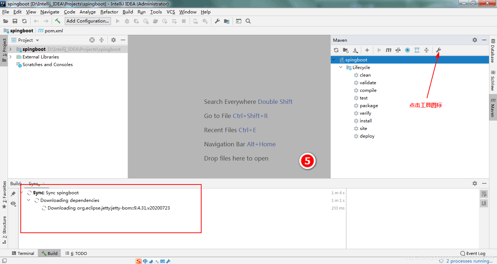This screenshot has width=497, height=264.
Task: Open the Tools menu
Action: pos(156,12)
